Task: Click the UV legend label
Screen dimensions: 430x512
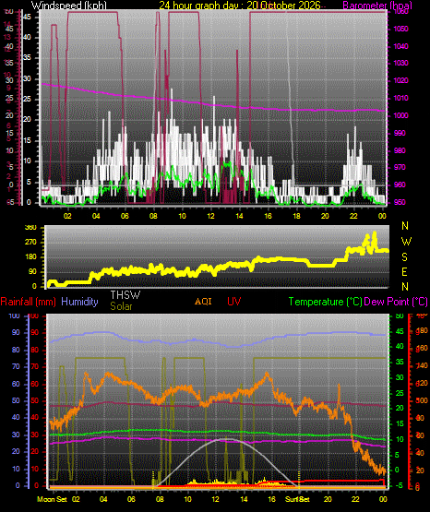Action: (234, 301)
